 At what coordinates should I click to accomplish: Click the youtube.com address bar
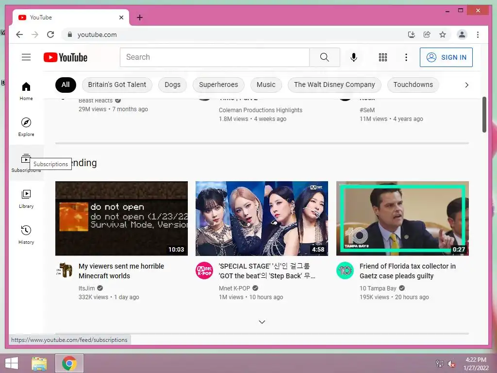tap(234, 34)
